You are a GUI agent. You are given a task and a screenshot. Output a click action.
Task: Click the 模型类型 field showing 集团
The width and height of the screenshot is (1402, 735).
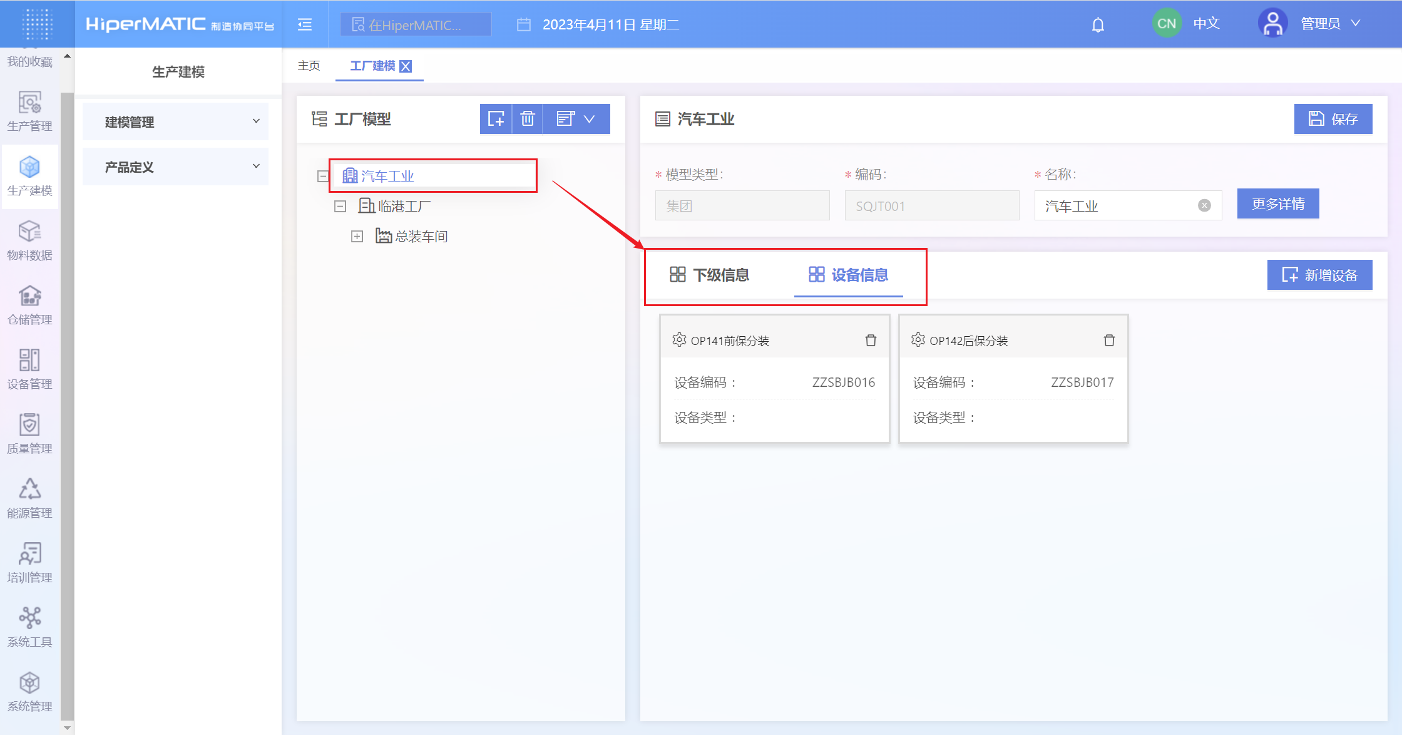tap(742, 205)
